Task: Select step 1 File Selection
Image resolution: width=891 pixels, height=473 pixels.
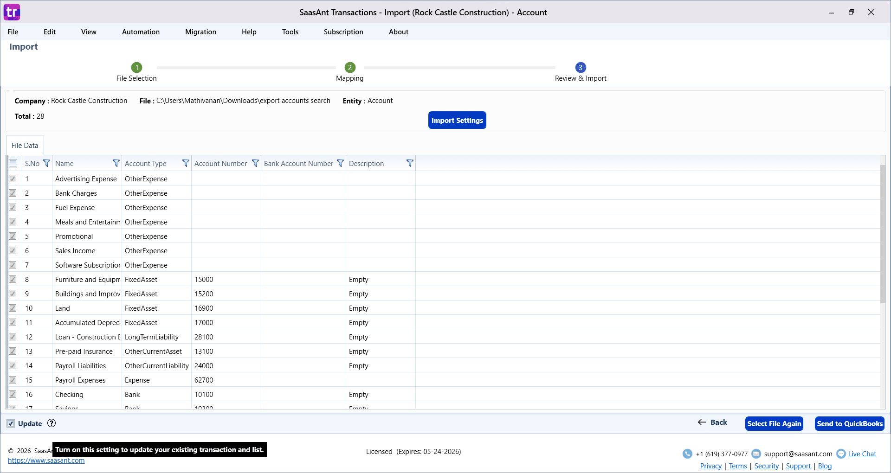Action: coord(136,67)
